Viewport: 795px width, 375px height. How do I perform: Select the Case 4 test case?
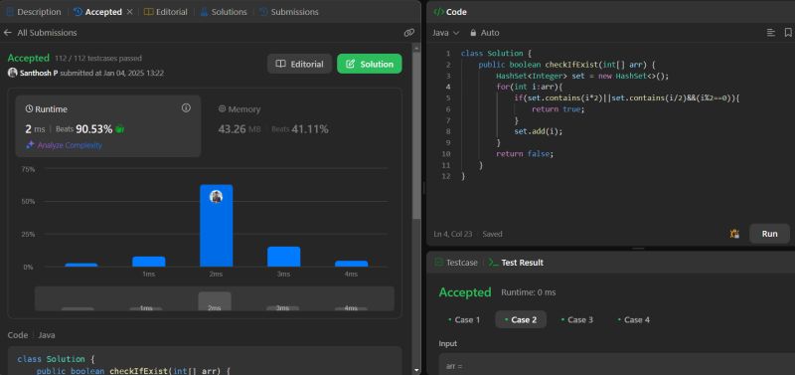[633, 319]
